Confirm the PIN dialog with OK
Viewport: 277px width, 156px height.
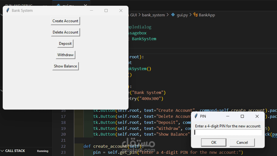(214, 142)
